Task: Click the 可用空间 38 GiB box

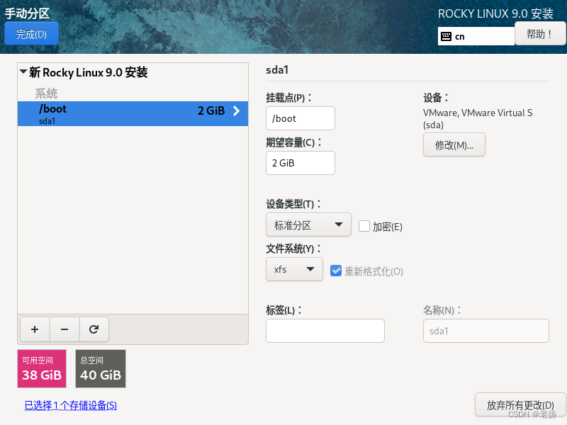Action: click(42, 368)
